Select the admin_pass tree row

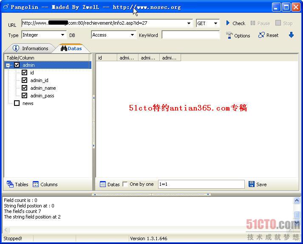point(42,96)
